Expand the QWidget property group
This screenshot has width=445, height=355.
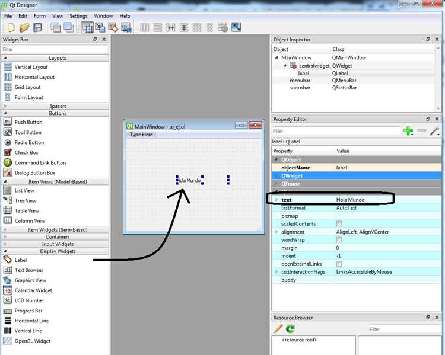(276, 176)
